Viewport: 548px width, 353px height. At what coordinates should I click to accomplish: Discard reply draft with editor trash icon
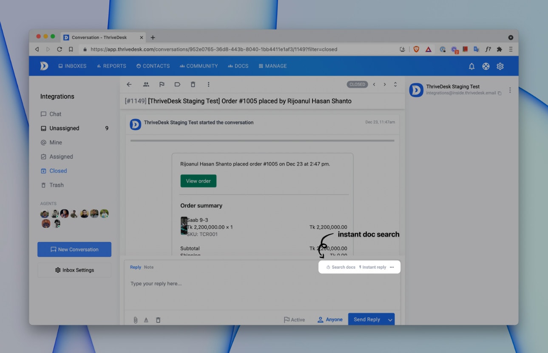point(158,320)
